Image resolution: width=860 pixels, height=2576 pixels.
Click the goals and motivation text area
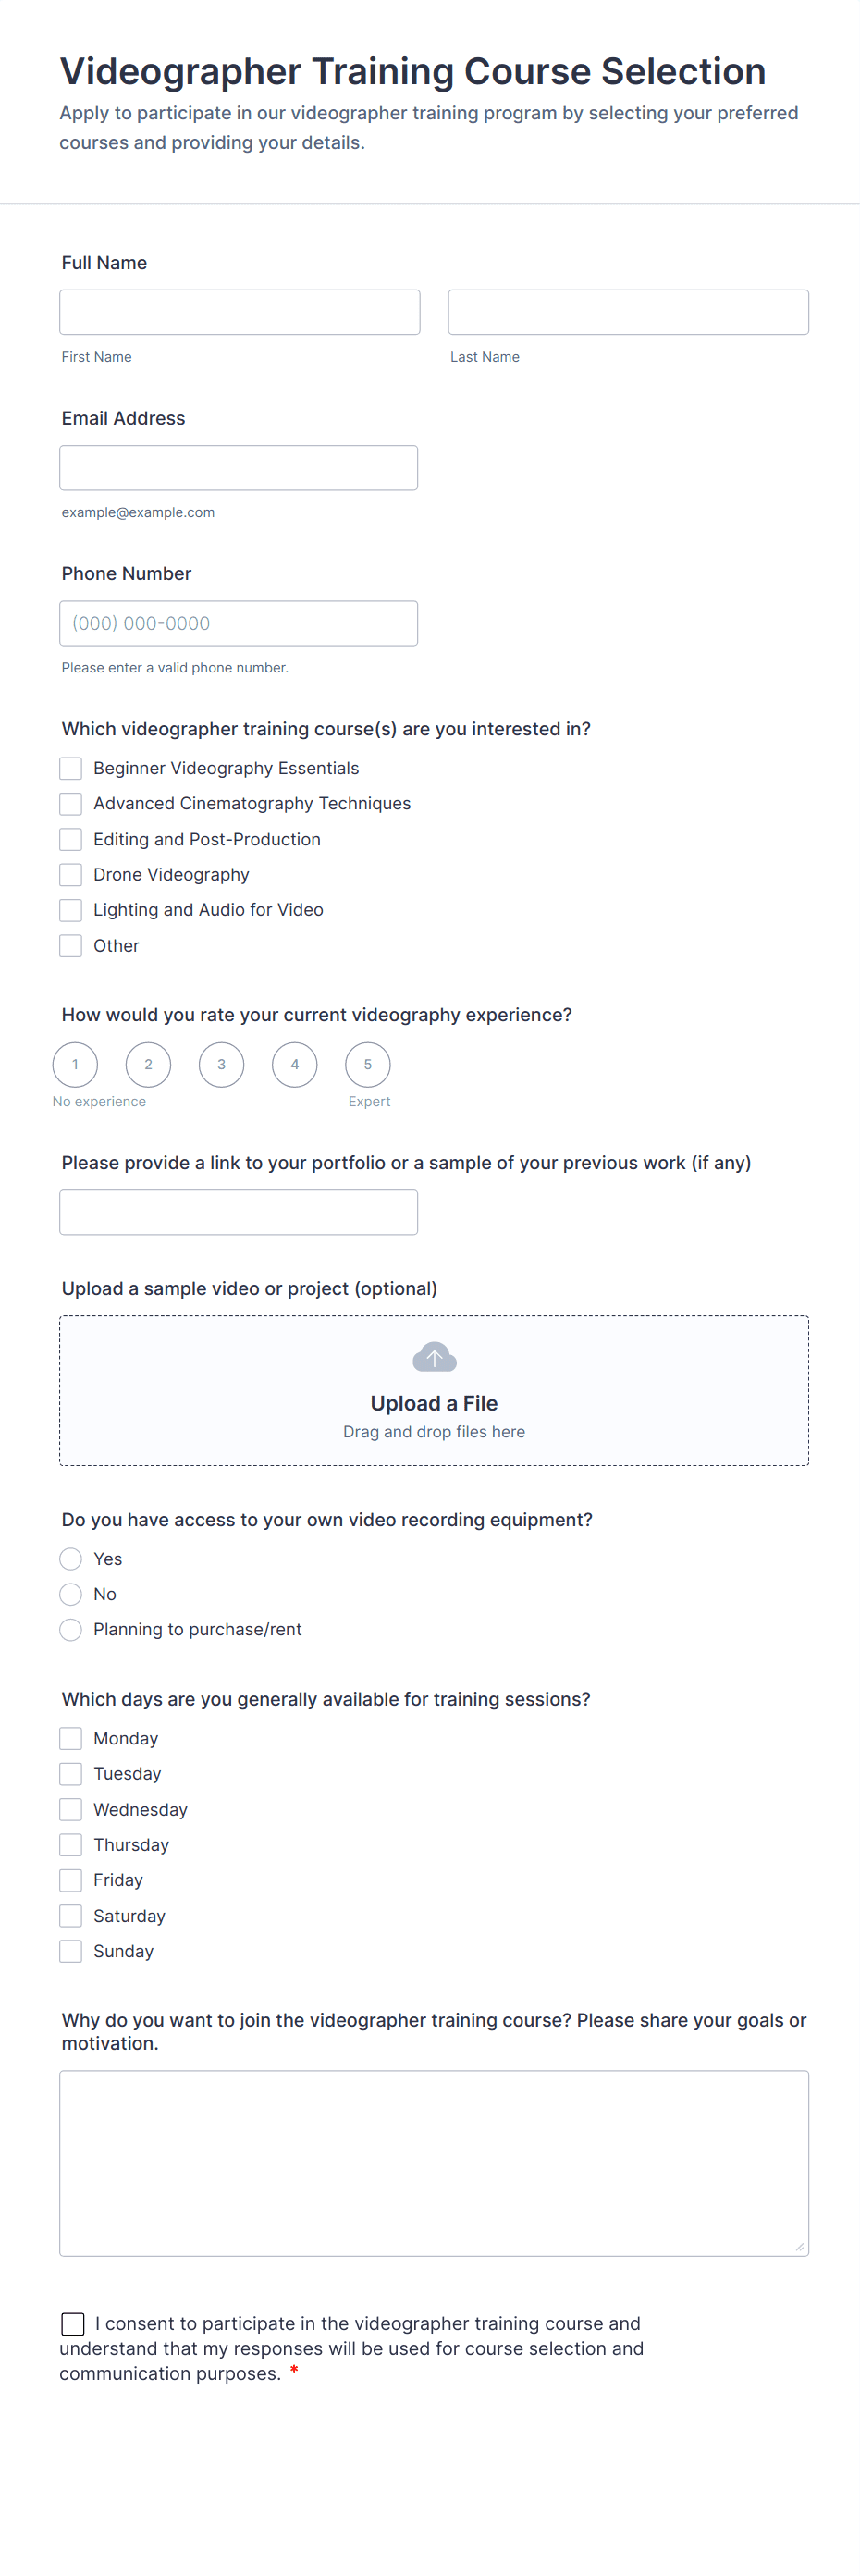[x=434, y=2163]
